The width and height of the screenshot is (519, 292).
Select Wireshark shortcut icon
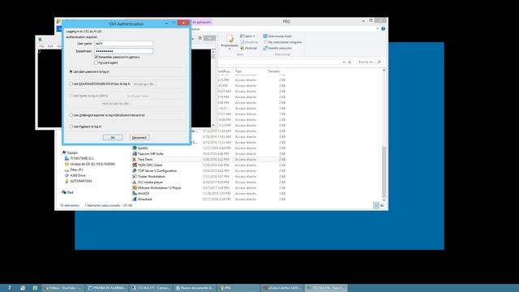[x=135, y=199]
